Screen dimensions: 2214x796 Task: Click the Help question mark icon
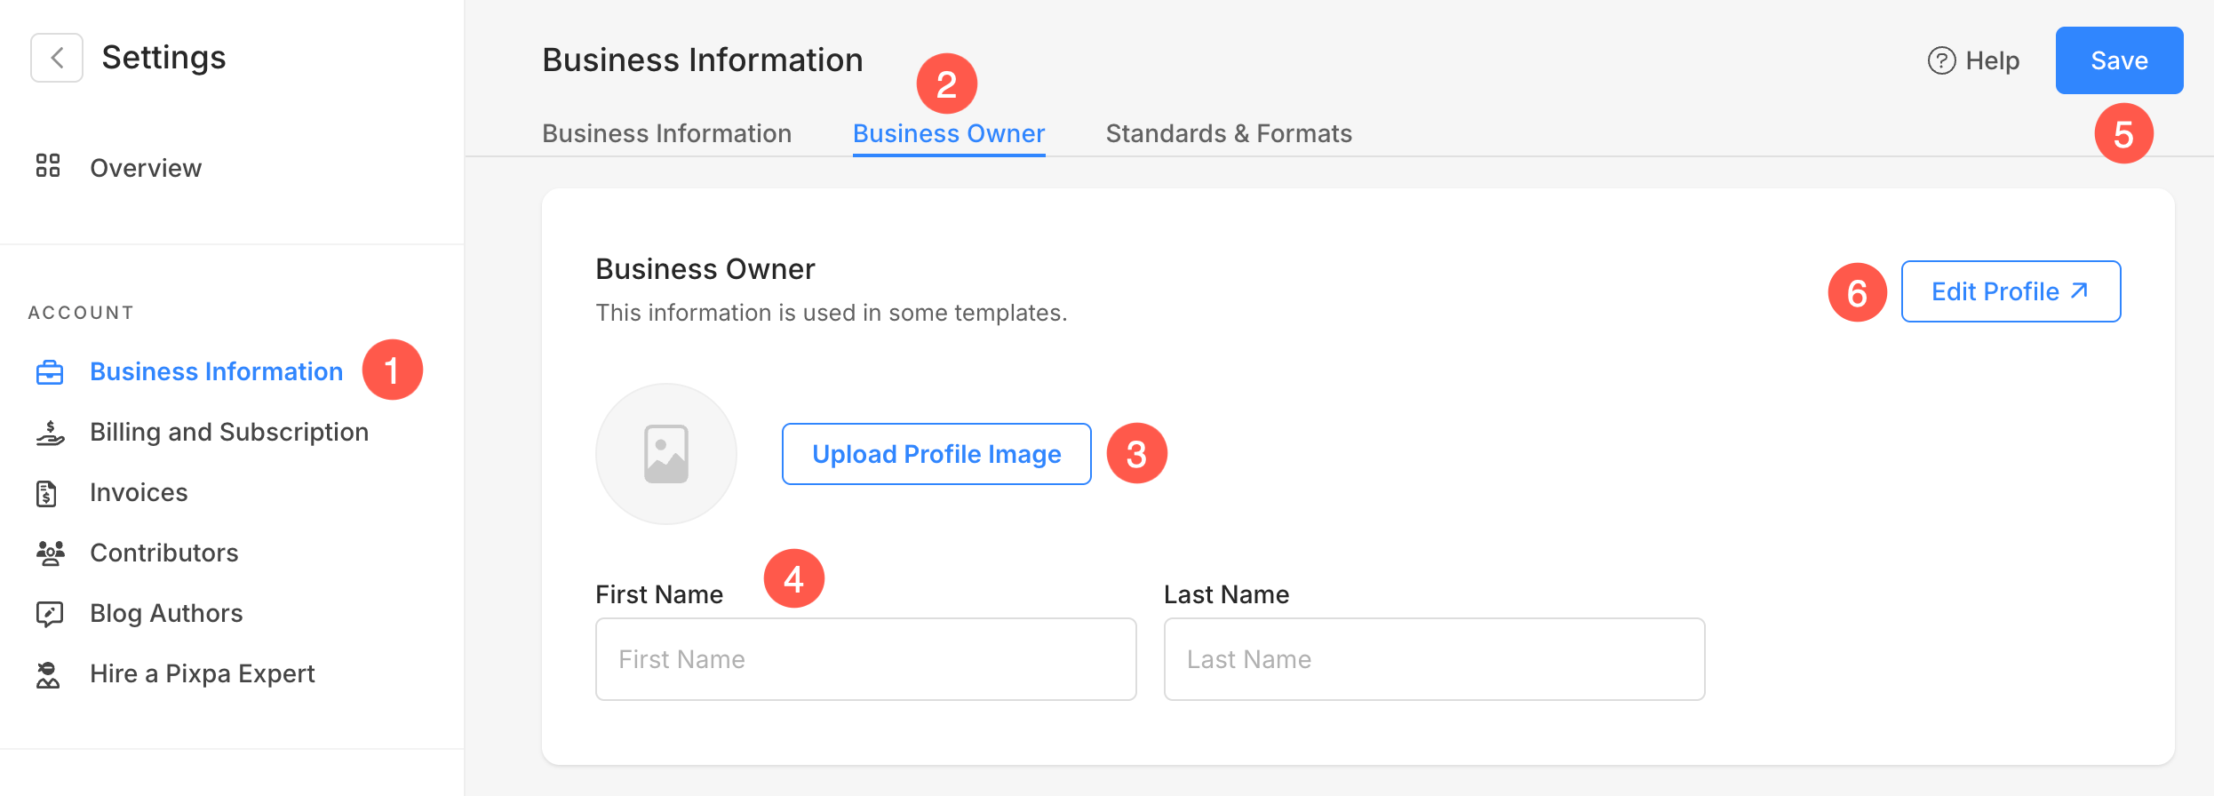1941,60
